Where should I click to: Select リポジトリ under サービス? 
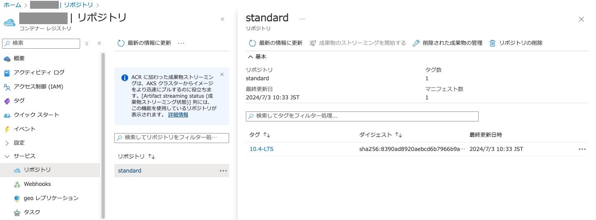point(37,170)
